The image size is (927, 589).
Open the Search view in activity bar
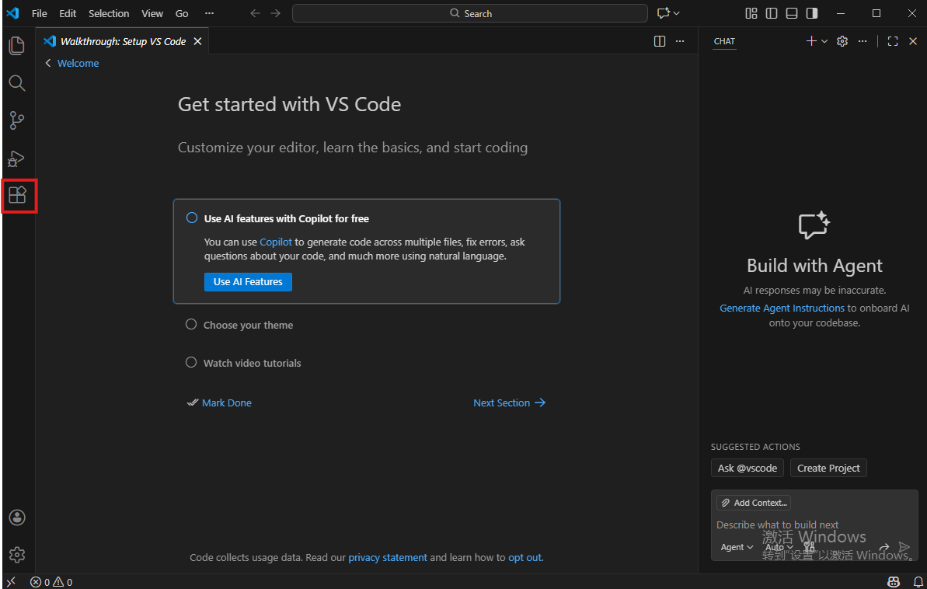17,83
